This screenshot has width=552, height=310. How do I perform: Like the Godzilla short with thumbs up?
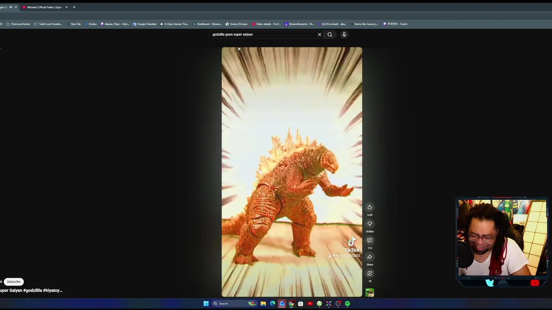point(370,207)
